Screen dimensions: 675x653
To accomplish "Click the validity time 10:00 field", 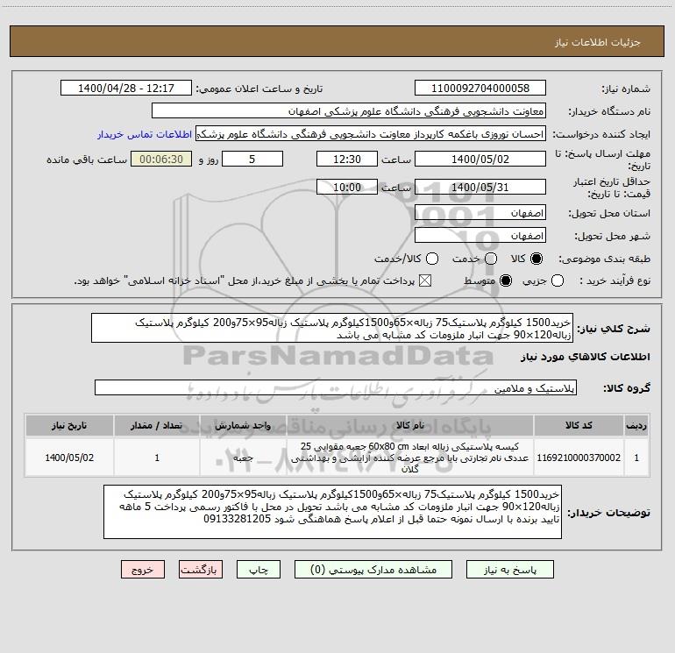I will (x=347, y=187).
